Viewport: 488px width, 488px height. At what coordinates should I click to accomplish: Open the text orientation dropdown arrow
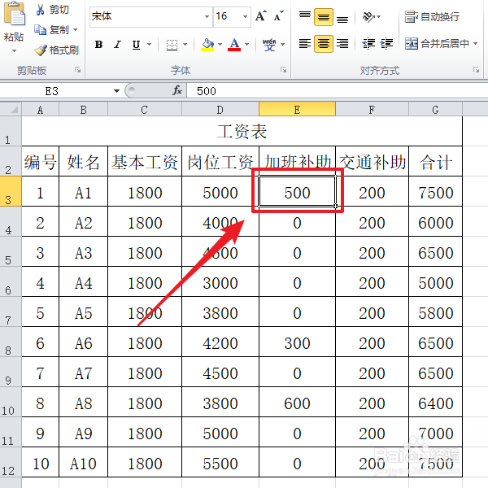pyautogui.click(x=378, y=17)
